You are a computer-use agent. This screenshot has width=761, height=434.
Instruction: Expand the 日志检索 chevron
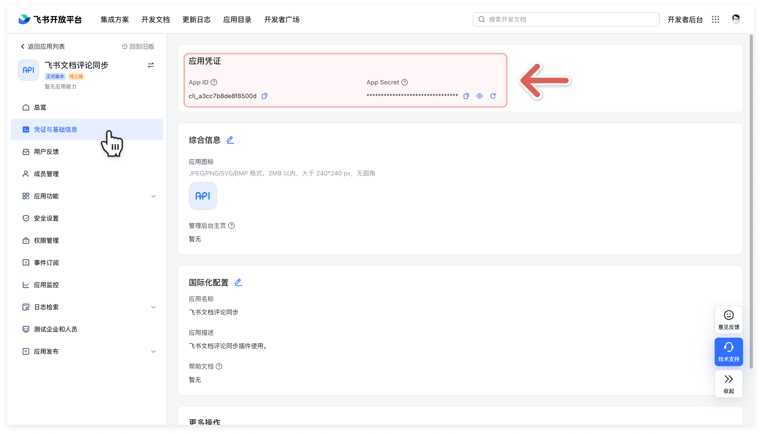point(153,307)
